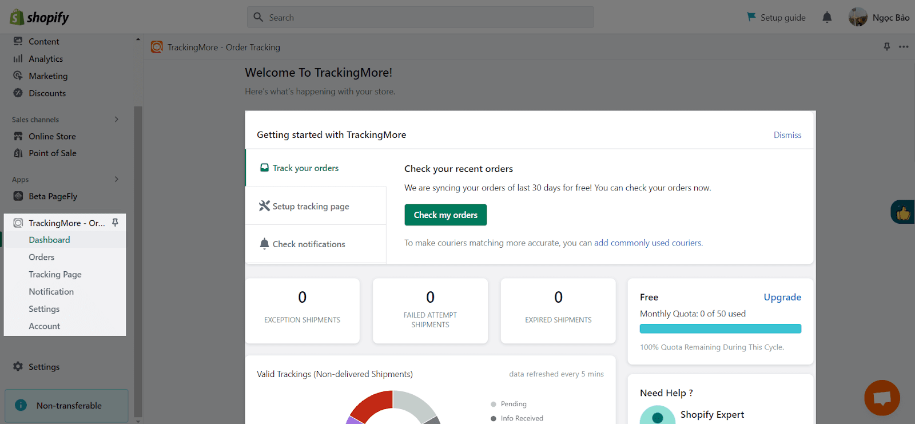
Task: Click the Beta PageFly app icon
Action: pos(18,196)
